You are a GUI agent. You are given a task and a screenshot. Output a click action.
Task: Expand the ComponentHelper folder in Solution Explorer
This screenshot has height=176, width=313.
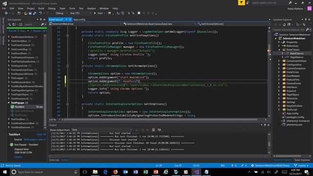(x=279, y=61)
